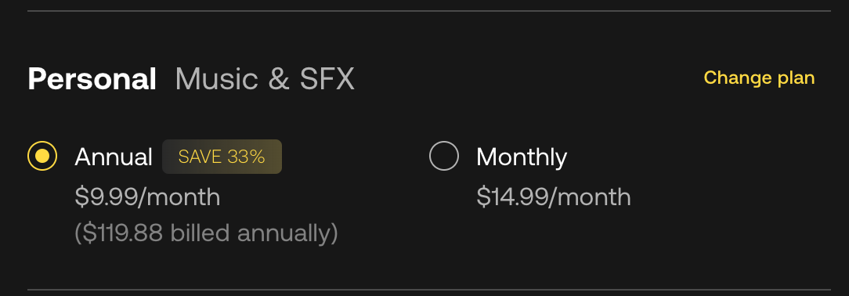Click the $14.99/month monthly price
The width and height of the screenshot is (849, 296).
554,197
